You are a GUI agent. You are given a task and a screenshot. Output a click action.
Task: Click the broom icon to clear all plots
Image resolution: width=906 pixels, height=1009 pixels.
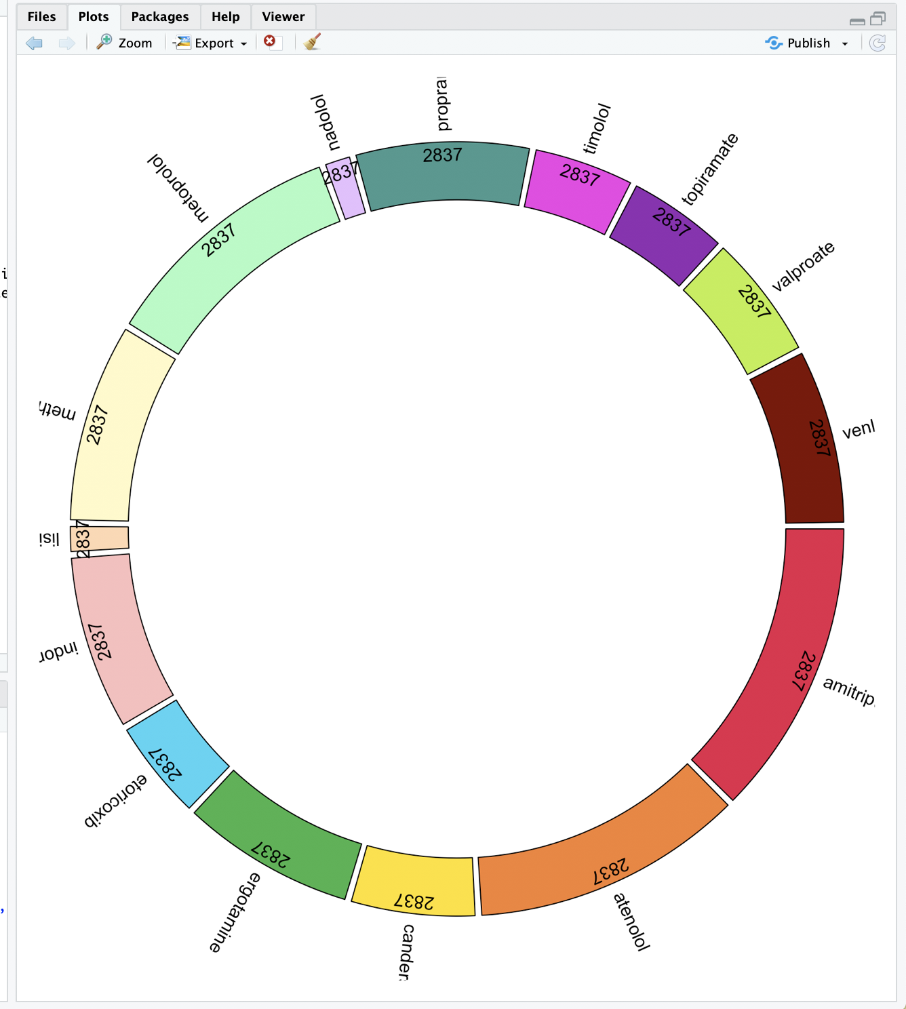coord(311,42)
